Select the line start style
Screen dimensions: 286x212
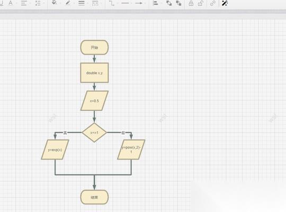click(x=125, y=3)
